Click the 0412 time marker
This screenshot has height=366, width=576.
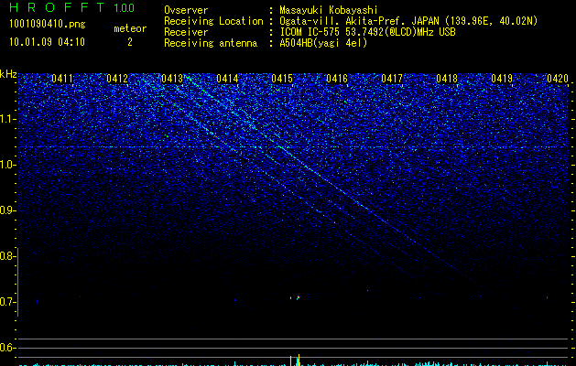[x=117, y=79]
